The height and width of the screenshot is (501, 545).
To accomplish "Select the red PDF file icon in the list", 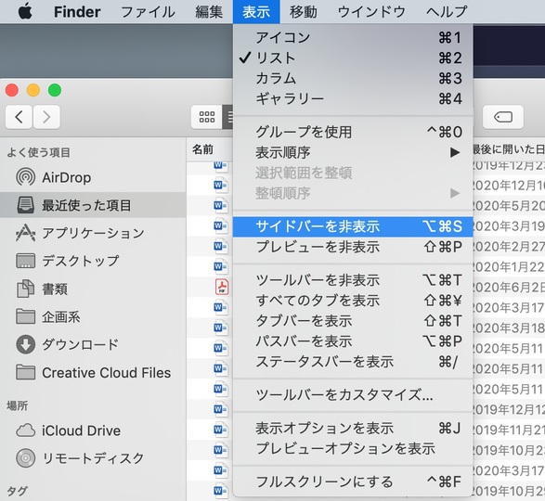I will (x=221, y=287).
